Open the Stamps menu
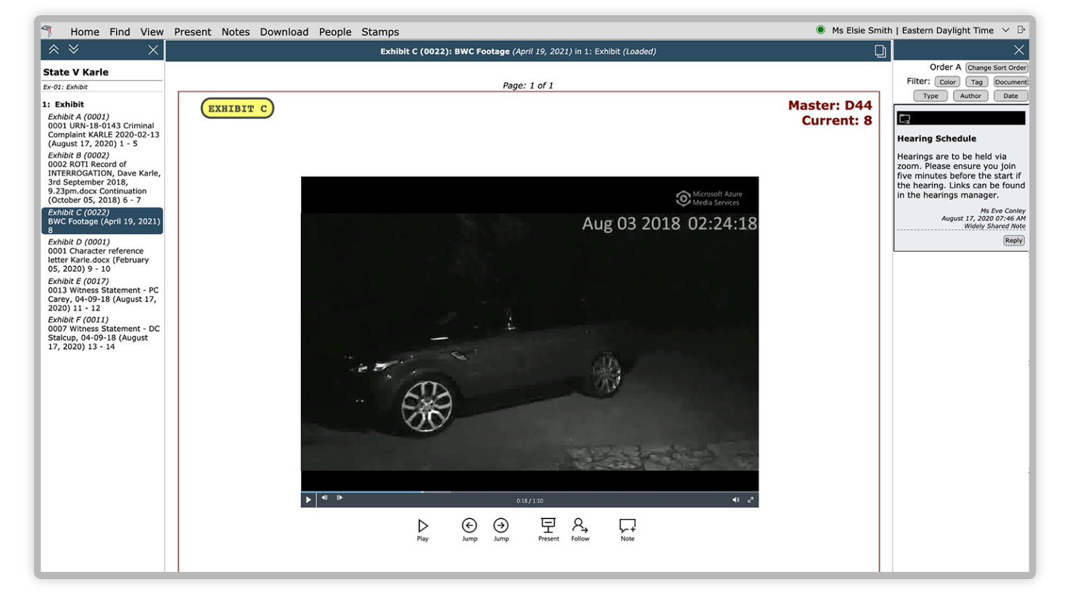Image resolution: width=1070 pixels, height=602 pixels. pyautogui.click(x=380, y=32)
